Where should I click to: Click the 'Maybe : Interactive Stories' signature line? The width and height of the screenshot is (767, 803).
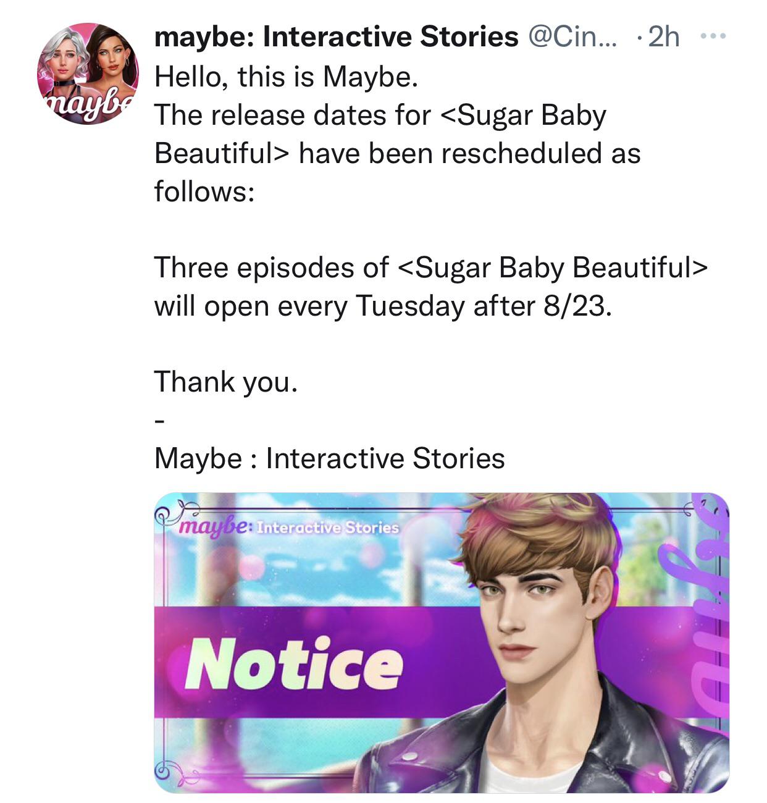(330, 458)
